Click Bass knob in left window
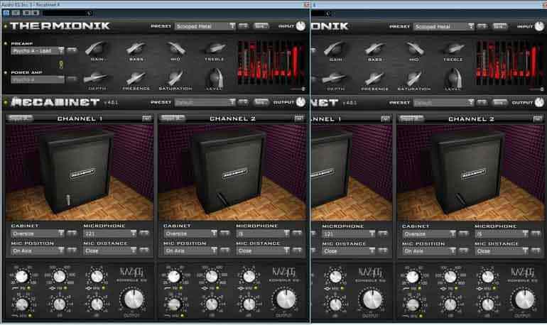The height and width of the screenshot is (325, 547). point(136,48)
